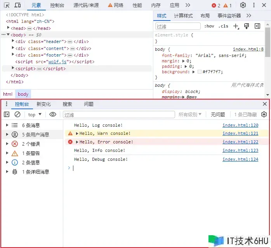Open the top context dropdown
Viewport: 271px width, 248px height.
tap(35, 115)
